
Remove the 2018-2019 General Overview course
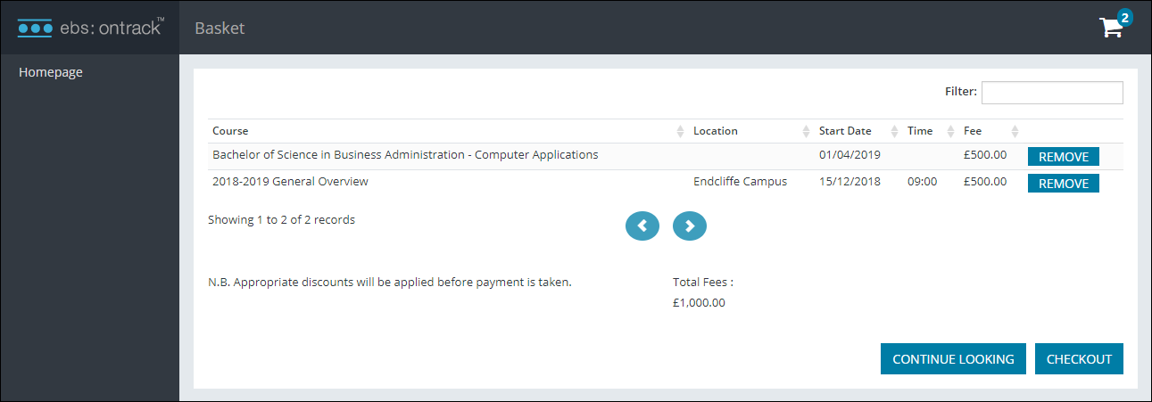pos(1063,184)
